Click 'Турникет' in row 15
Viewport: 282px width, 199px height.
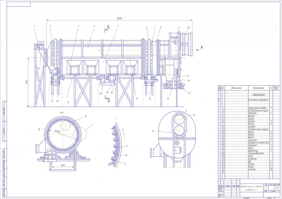[x=253, y=145]
